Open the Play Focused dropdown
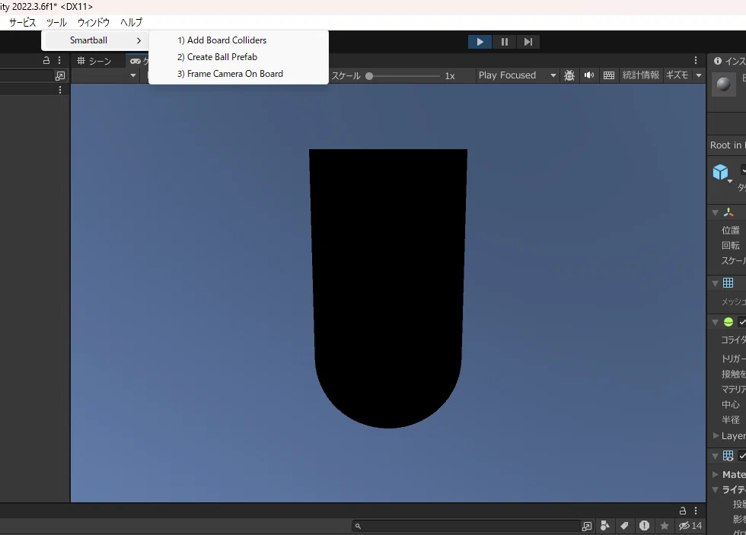The width and height of the screenshot is (746, 535). pos(517,75)
